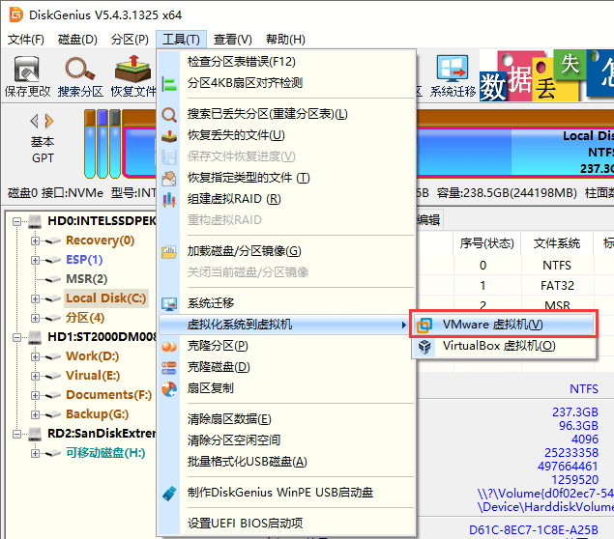The width and height of the screenshot is (614, 539).
Task: Expand the Local Disk(C:) node
Action: point(35,298)
